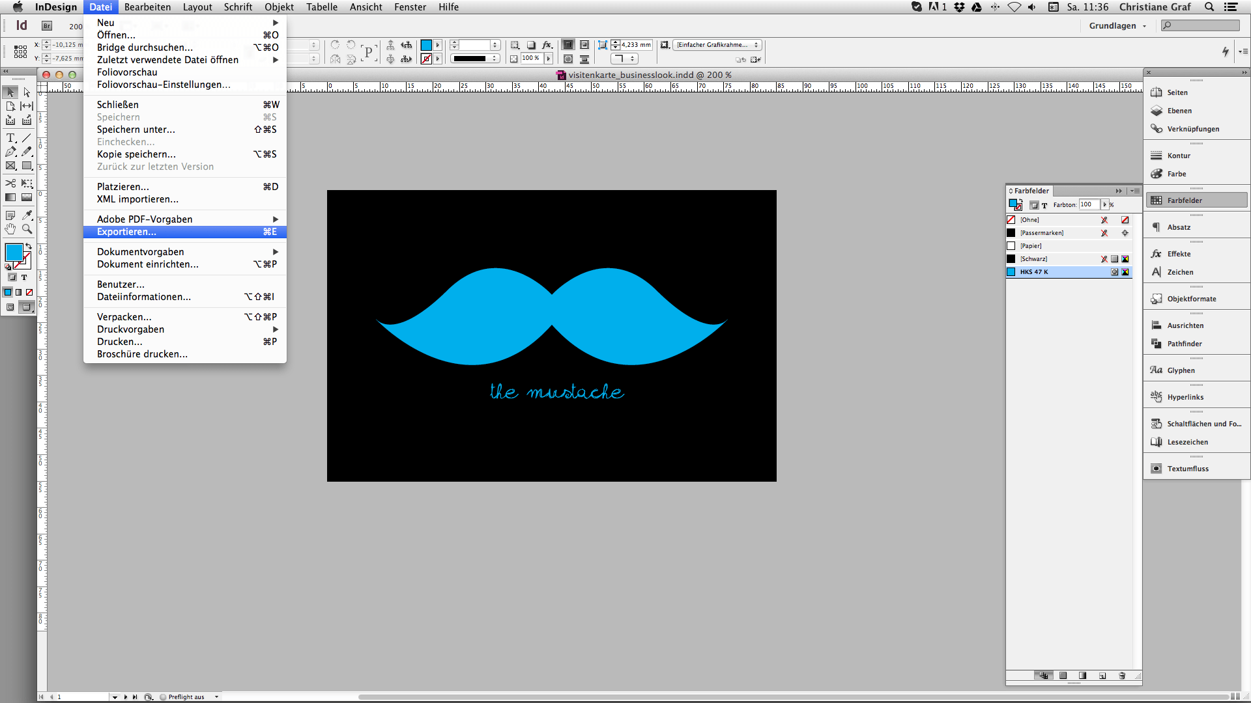Click Verpacken in the Datei menu
1251x703 pixels.
click(x=124, y=317)
